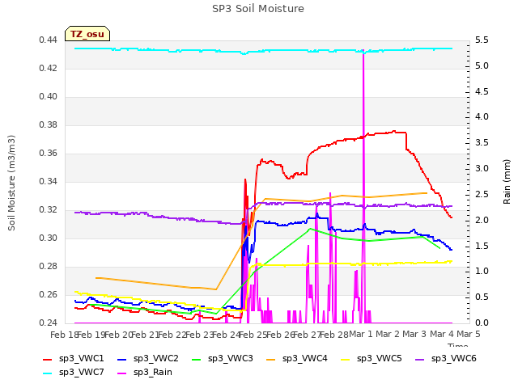Select the sp3_VWC6 legend label
The image size is (518, 388).
tap(453, 359)
